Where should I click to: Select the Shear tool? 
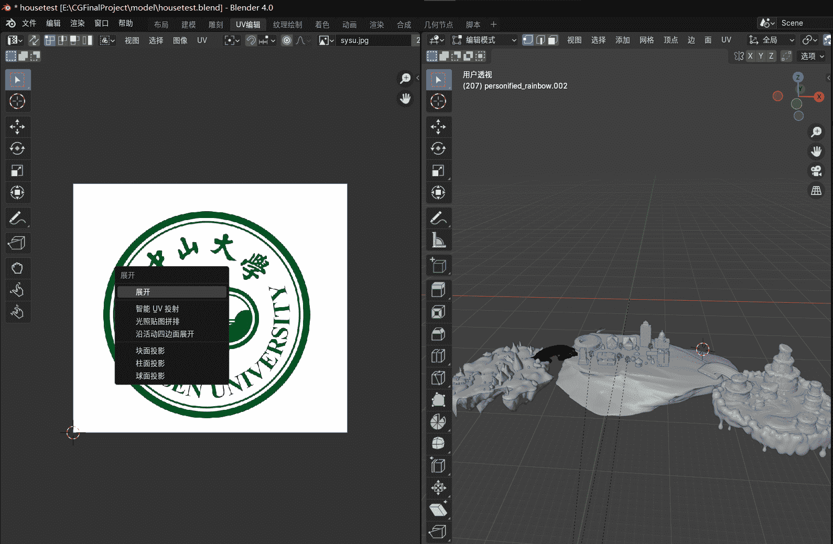(x=439, y=509)
